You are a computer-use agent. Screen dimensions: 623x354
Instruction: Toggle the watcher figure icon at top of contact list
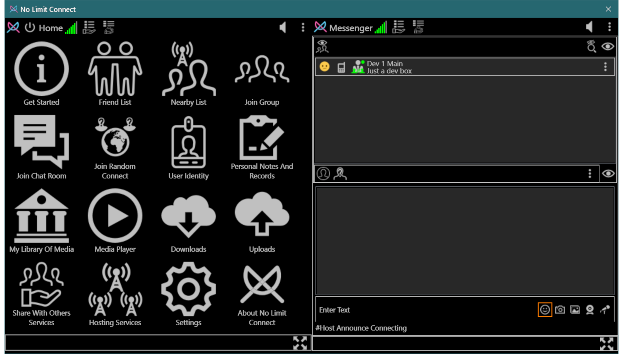point(323,46)
